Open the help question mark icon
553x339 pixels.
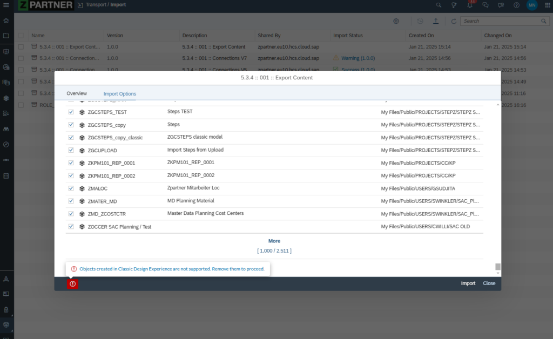click(x=517, y=5)
